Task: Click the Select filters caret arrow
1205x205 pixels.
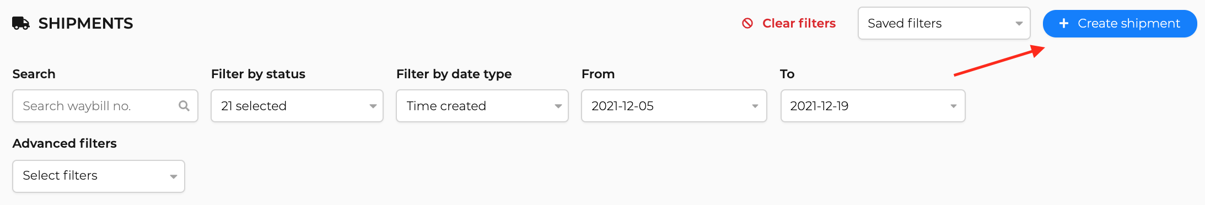Action: (174, 177)
